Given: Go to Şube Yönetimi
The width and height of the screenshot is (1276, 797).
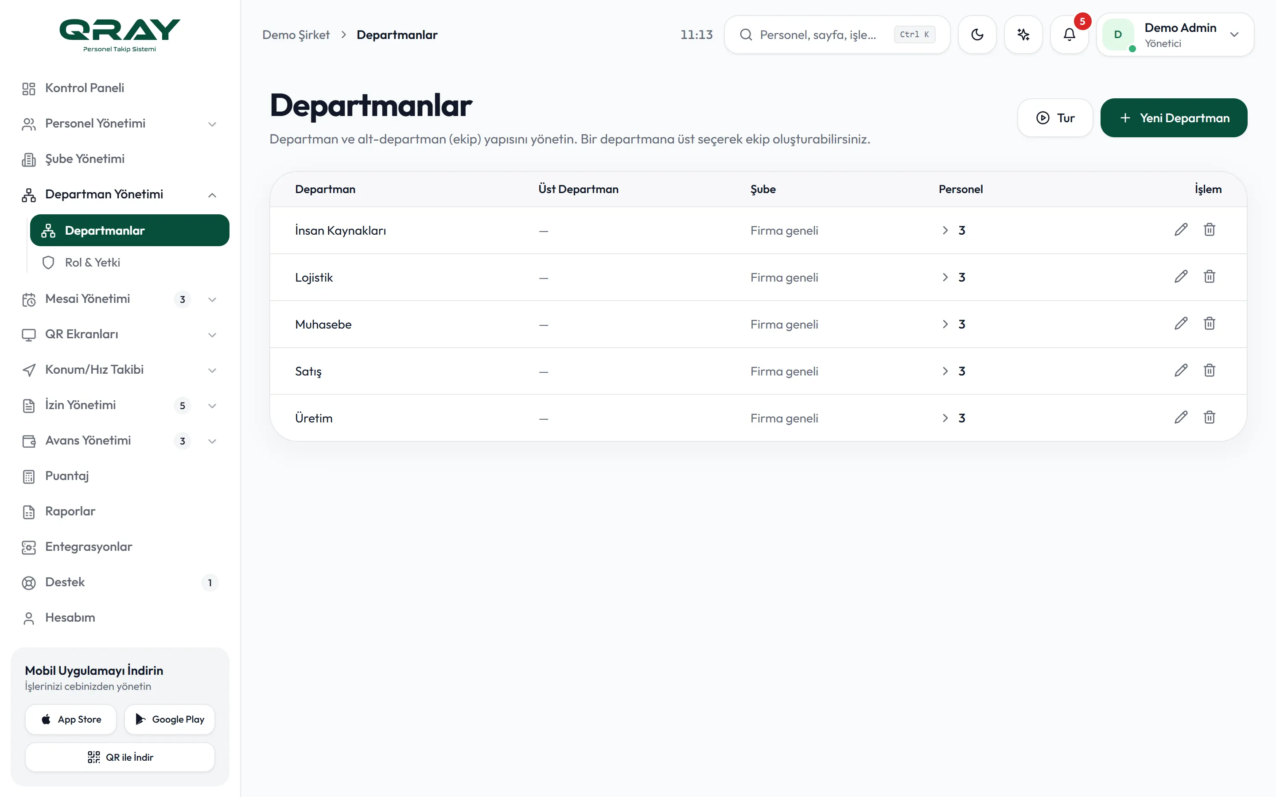Looking at the screenshot, I should coord(120,159).
